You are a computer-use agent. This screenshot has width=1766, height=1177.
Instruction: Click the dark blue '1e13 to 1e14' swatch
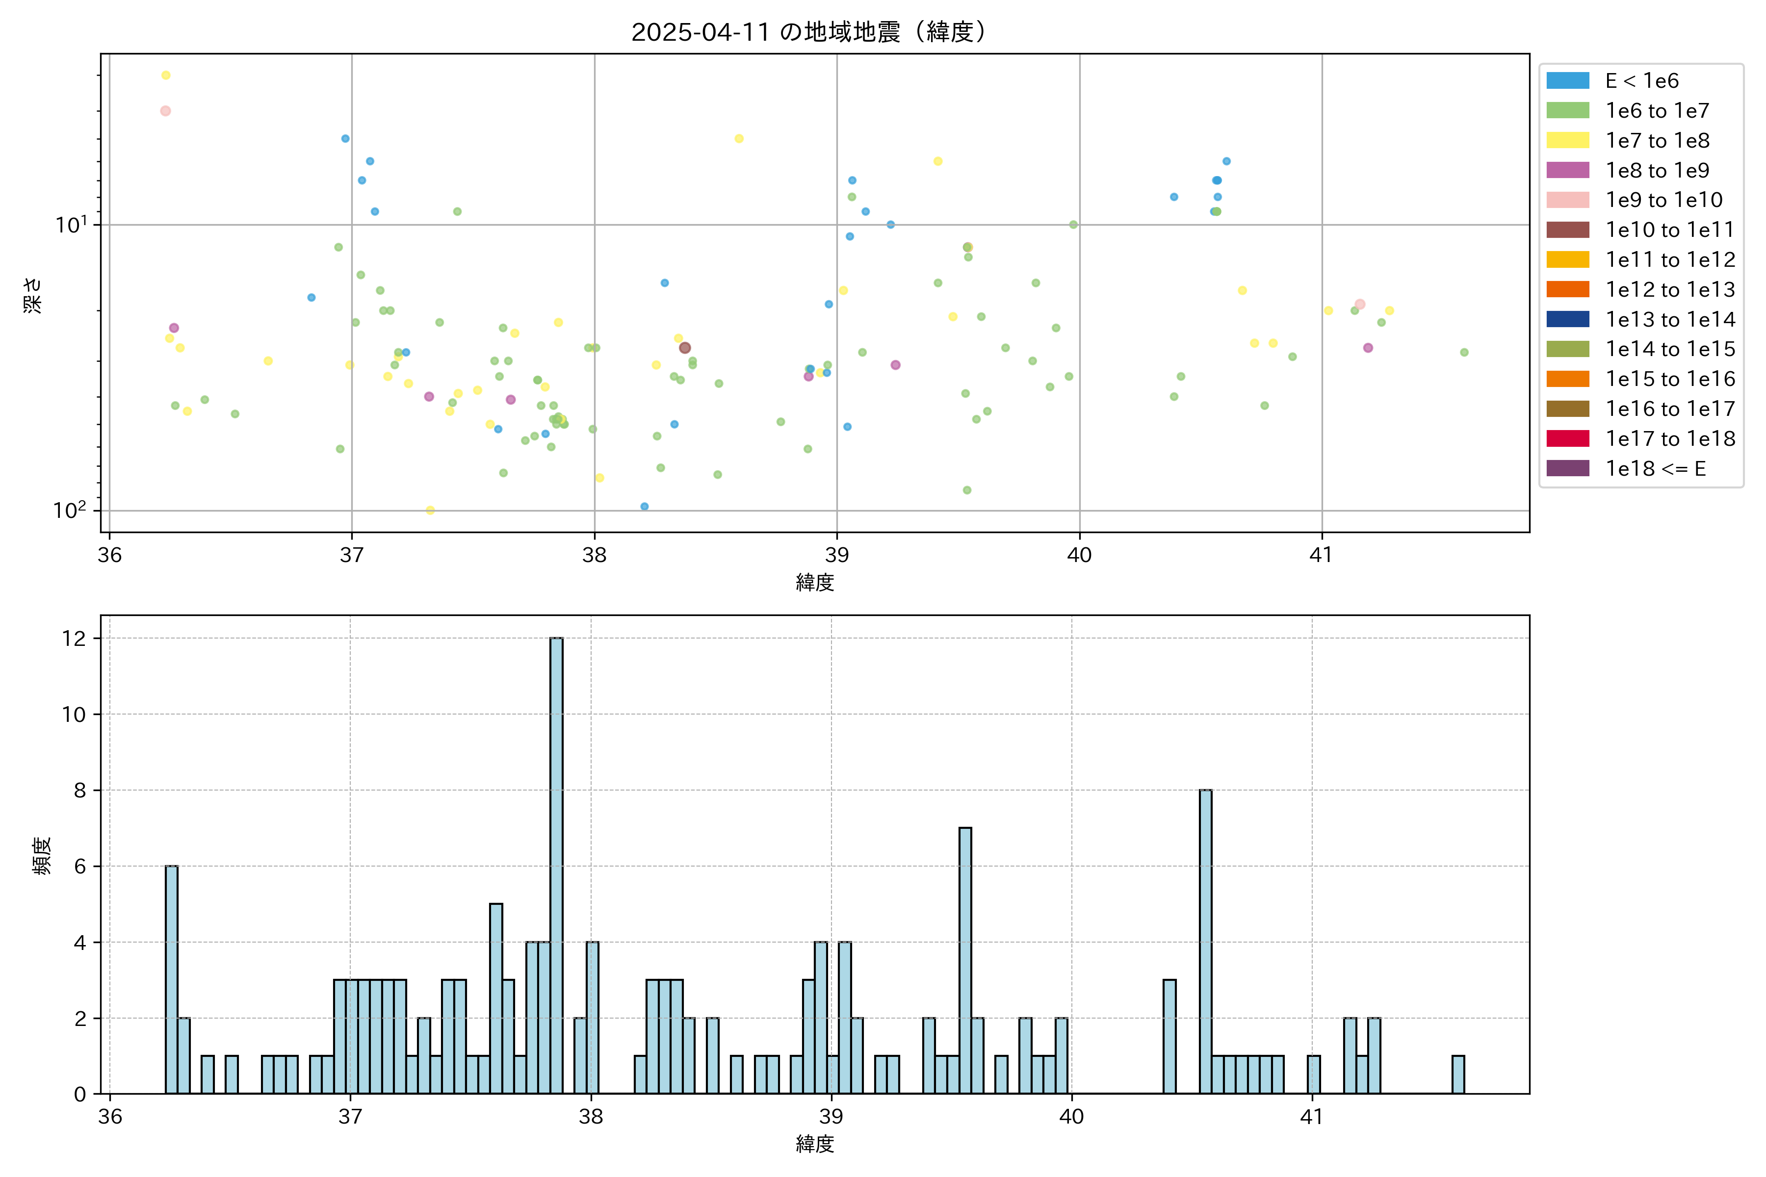pos(1568,319)
